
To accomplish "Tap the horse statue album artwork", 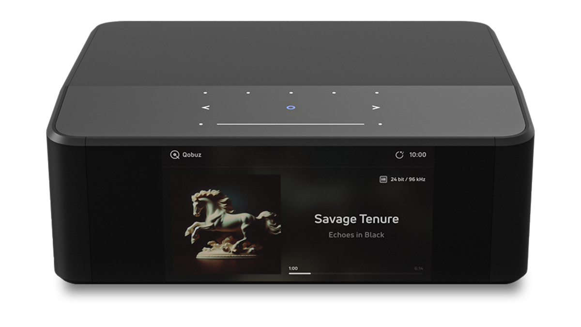I will (226, 224).
